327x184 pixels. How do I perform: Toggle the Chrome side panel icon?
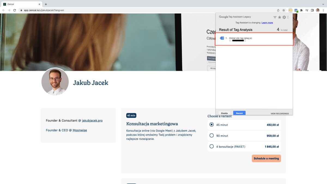click(x=312, y=10)
